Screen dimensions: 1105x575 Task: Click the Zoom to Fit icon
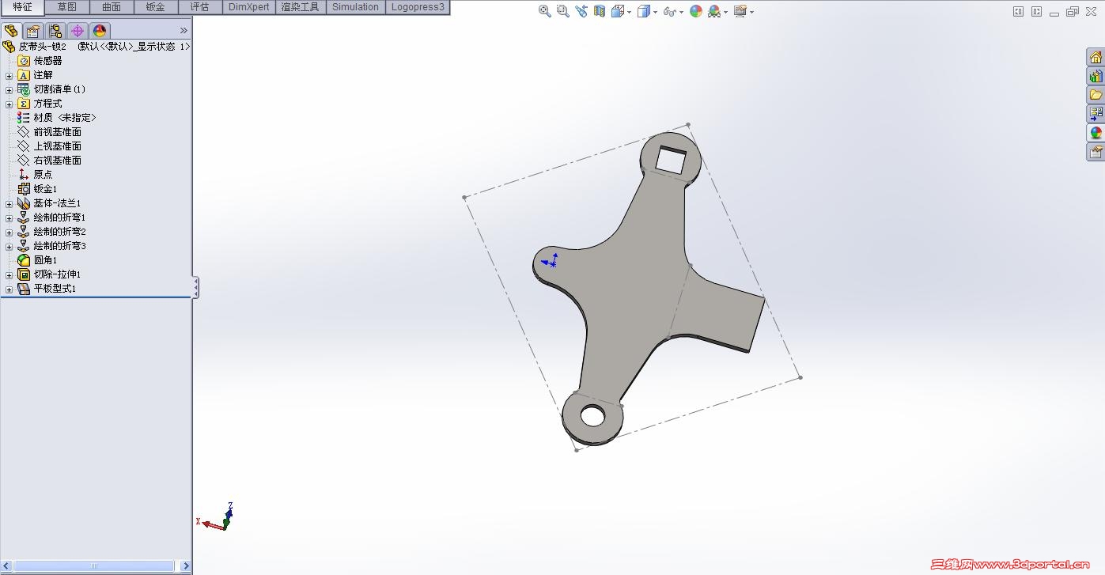click(544, 11)
